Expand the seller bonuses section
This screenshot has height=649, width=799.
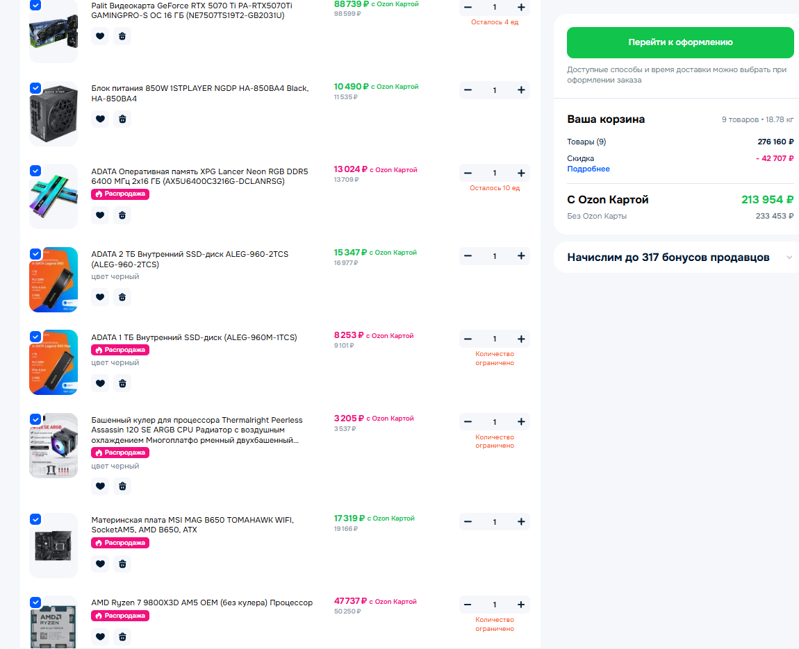pyautogui.click(x=789, y=258)
